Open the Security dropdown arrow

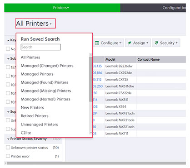pyautogui.click(x=177, y=43)
